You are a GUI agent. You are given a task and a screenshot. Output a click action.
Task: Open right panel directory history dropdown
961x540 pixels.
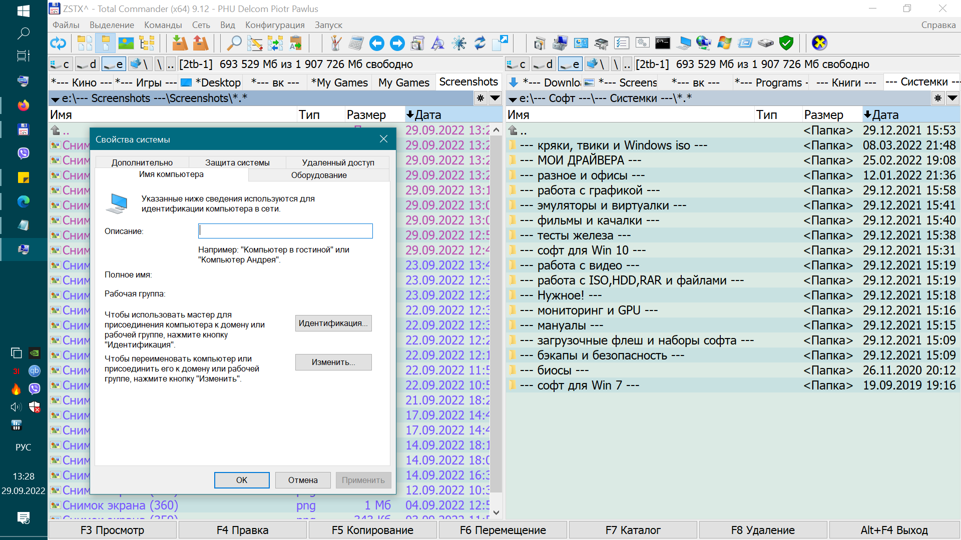tap(952, 98)
